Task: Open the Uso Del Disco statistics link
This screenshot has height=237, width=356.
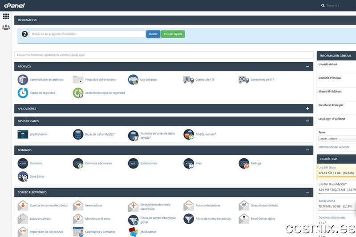Action: tap(327, 167)
